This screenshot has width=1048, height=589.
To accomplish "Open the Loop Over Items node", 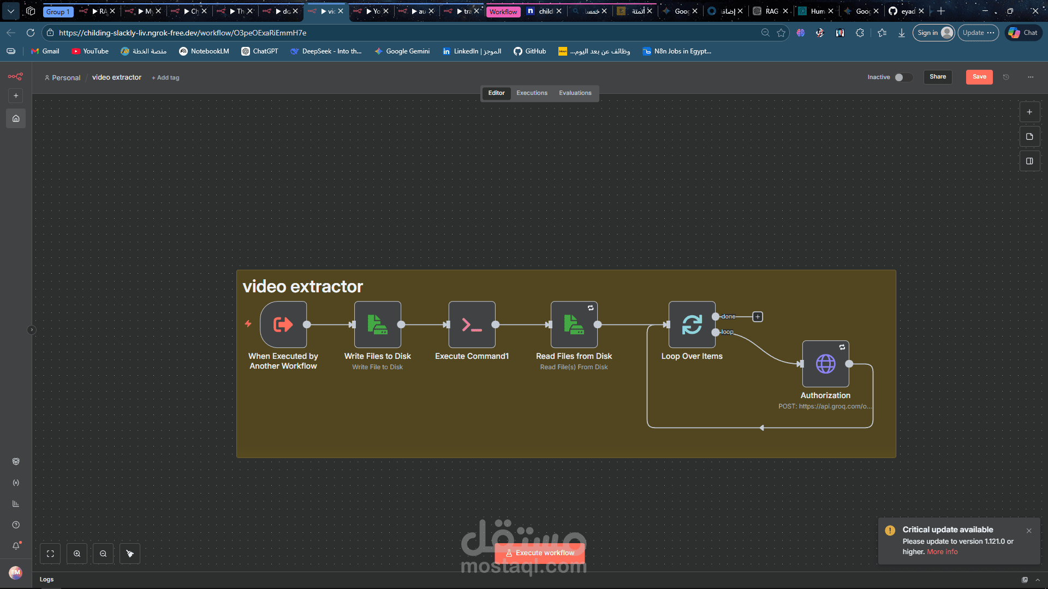I will [692, 324].
